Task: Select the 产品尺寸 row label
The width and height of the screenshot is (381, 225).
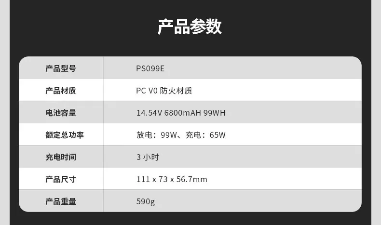Action: pos(61,179)
